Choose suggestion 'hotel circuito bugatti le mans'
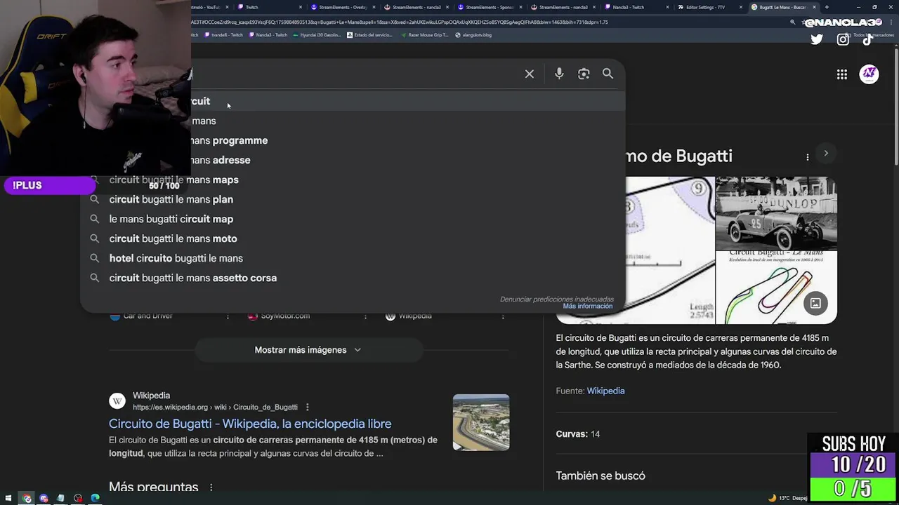Screen dimensions: 899x505 click(353, 258)
